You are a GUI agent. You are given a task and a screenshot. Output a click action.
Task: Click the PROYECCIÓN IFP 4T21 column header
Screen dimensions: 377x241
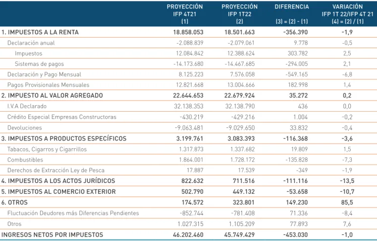[x=185, y=14]
